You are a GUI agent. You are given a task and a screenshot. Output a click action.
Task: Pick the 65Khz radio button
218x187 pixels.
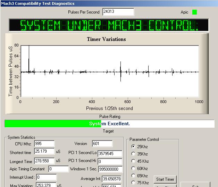point(134,176)
